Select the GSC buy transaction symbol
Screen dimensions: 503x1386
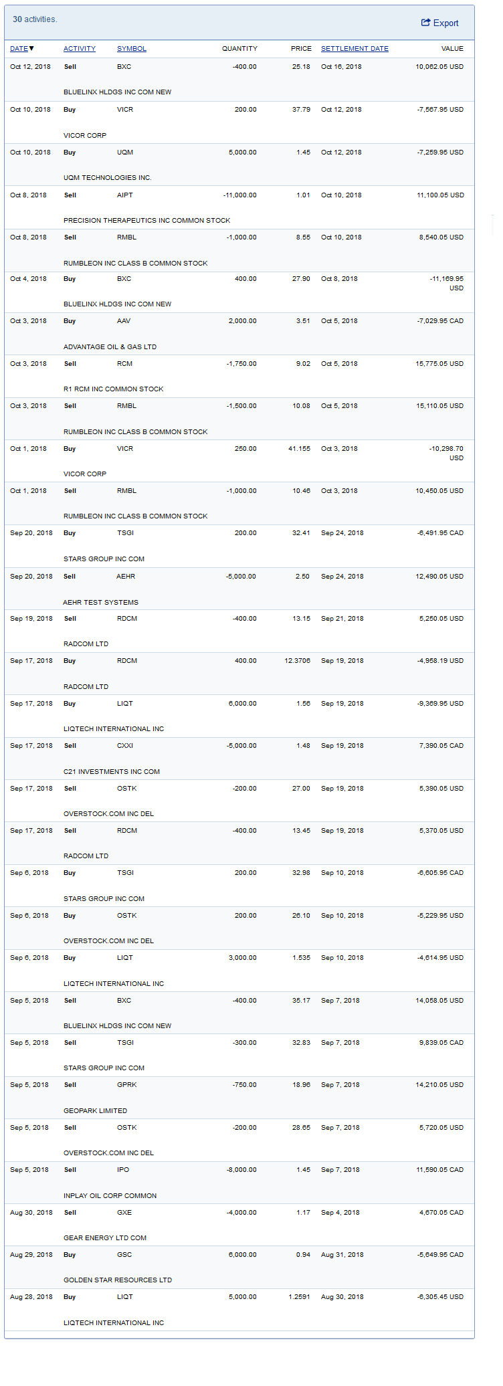click(124, 1255)
